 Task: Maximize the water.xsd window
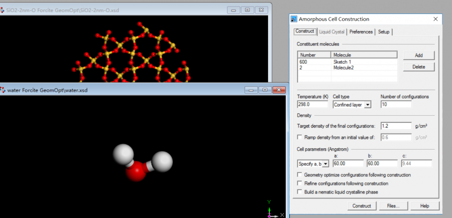(x=265, y=90)
